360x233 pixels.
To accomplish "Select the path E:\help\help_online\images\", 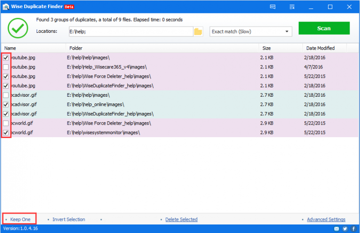I will click(95, 104).
